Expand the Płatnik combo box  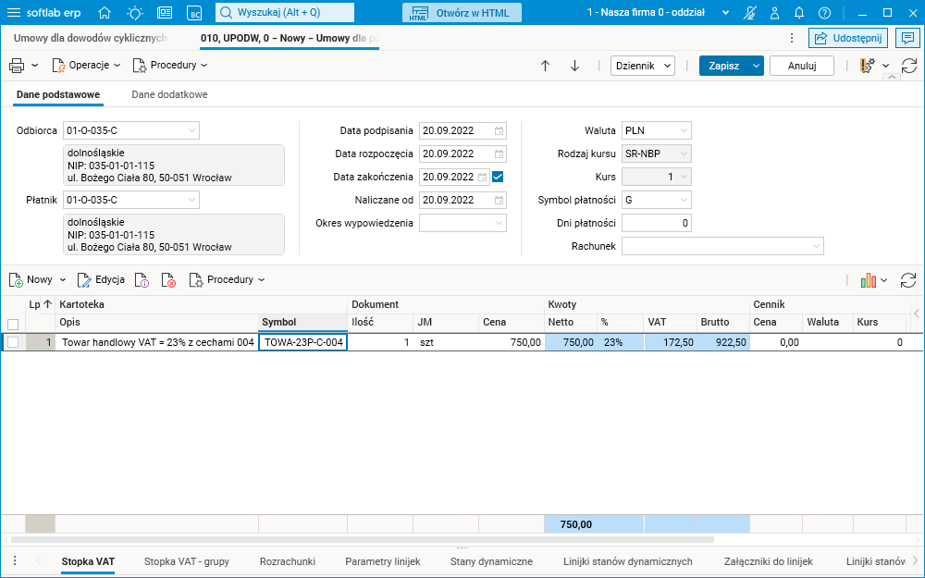(191, 200)
